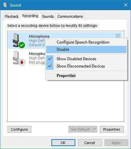Click the microphone level meter bars
131x149 pixels.
[118, 36]
